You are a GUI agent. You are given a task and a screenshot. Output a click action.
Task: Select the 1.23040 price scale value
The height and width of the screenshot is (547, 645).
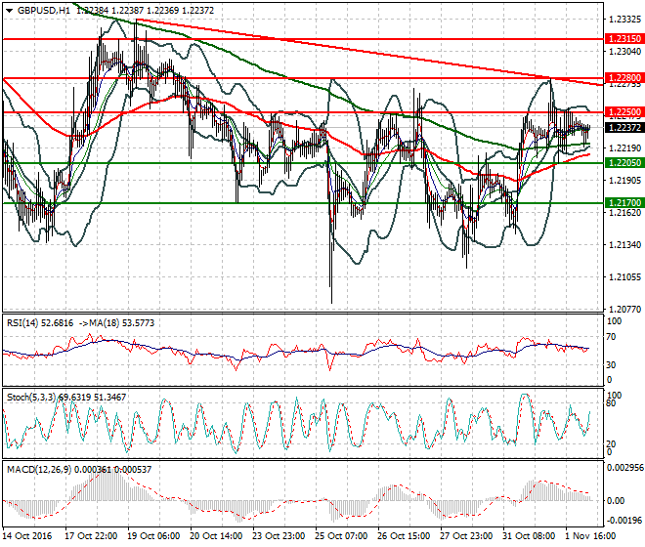[x=624, y=52]
